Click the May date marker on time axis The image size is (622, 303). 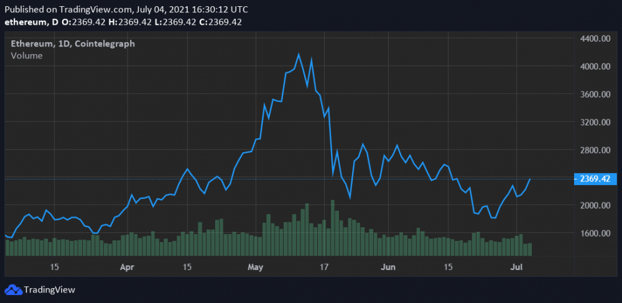click(x=256, y=268)
